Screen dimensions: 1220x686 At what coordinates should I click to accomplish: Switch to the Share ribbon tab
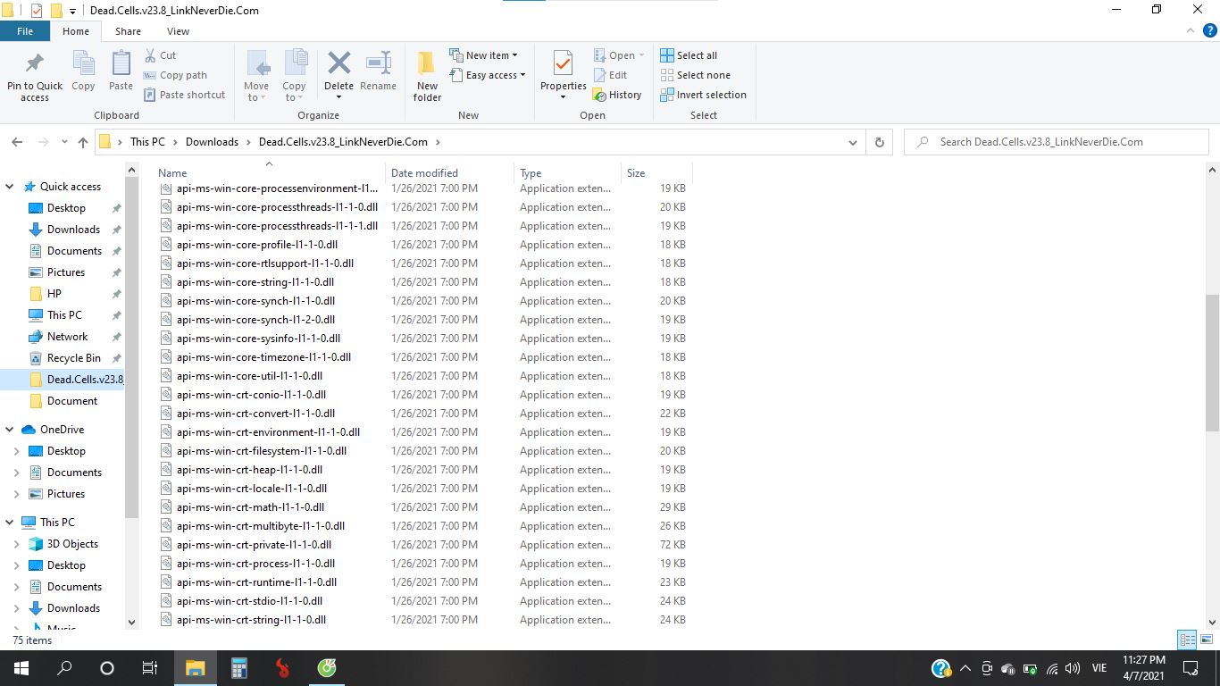128,31
